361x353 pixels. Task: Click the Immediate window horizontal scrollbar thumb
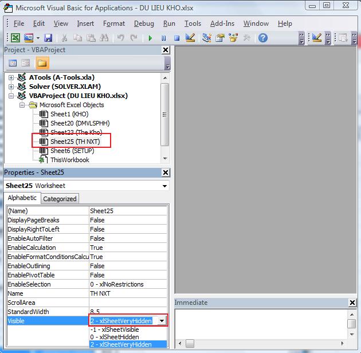coord(190,344)
